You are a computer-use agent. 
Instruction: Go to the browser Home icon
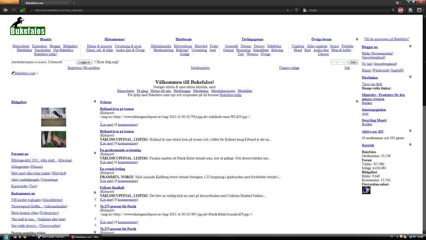click(411, 10)
